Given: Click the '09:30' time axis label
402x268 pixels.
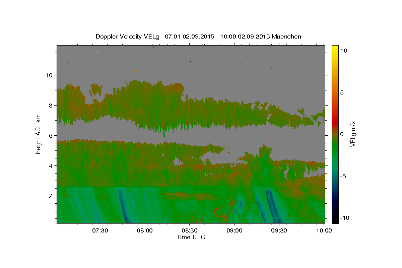Looking at the screenshot, I should [279, 230].
